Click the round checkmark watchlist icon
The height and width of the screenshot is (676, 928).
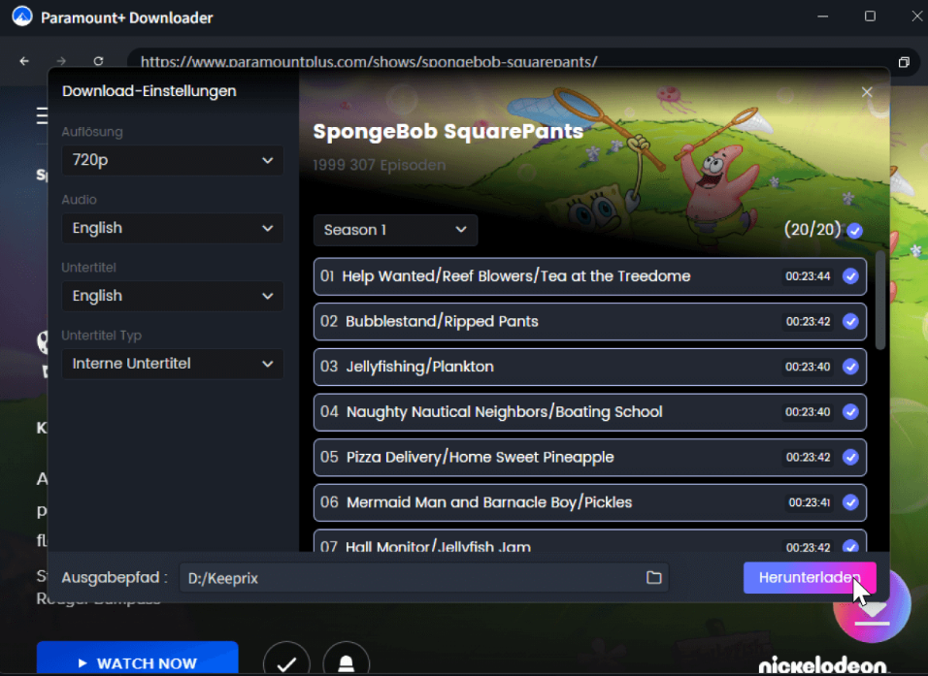click(286, 662)
